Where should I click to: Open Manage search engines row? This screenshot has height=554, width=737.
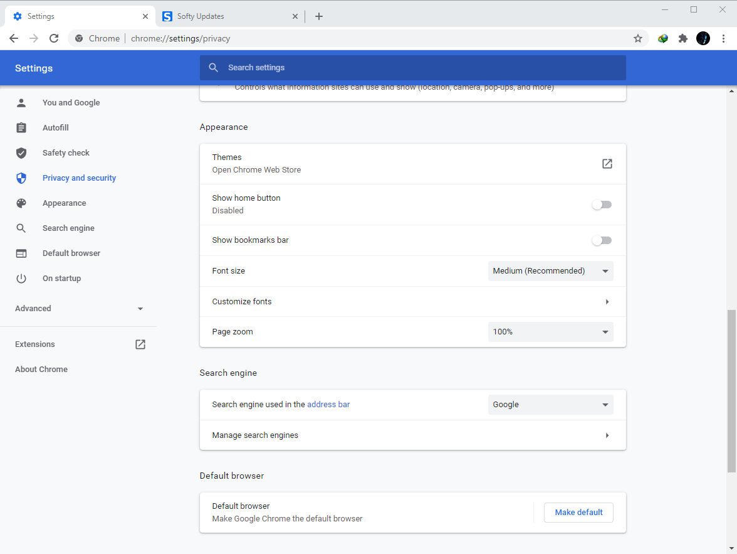pos(412,435)
